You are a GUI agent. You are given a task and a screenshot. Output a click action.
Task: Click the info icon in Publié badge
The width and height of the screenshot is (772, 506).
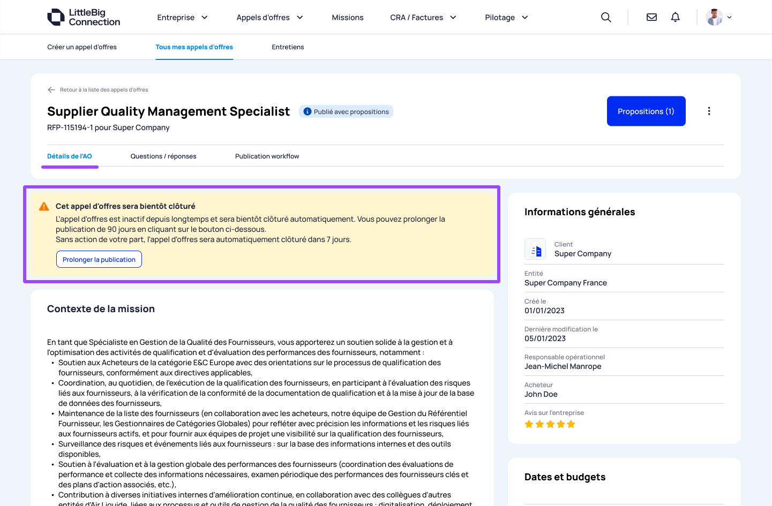coord(308,111)
